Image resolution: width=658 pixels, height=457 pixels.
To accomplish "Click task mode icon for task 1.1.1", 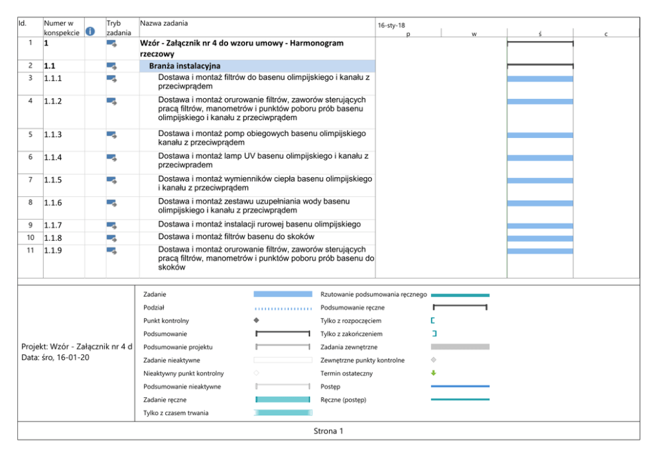I will [x=111, y=78].
